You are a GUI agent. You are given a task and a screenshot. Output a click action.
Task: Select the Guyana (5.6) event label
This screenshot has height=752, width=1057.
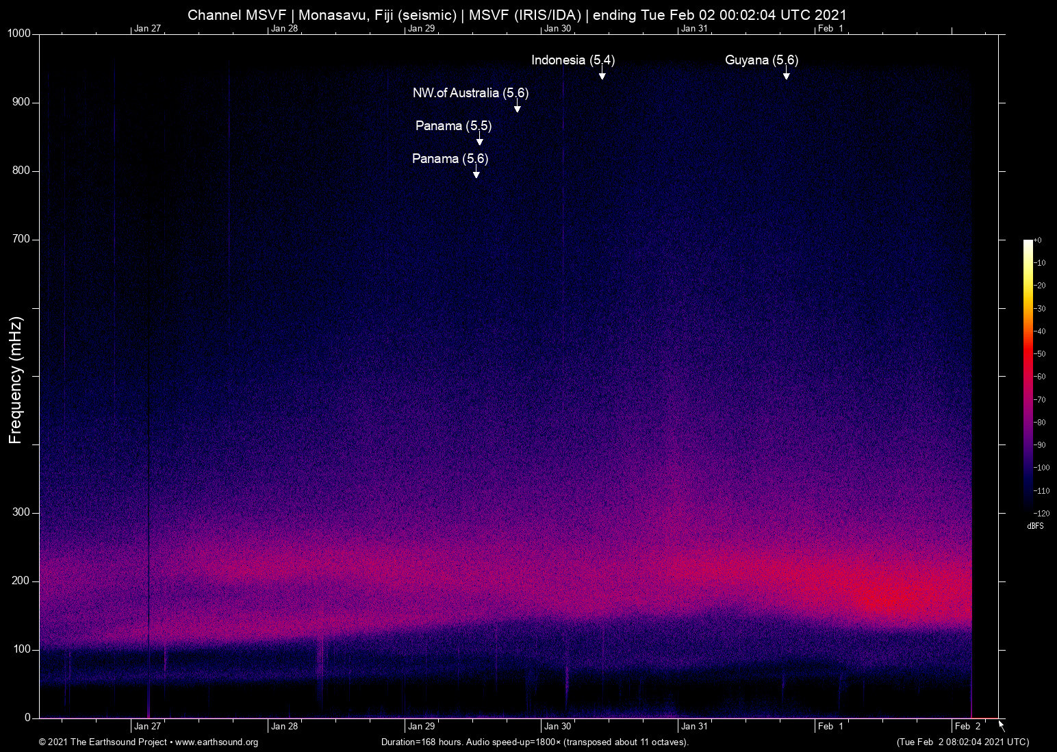(x=761, y=60)
